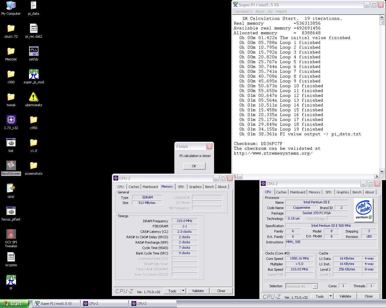Select the first CPU-Z taskbar button
Viewport: 386px width, 308px height.
pos(105,303)
